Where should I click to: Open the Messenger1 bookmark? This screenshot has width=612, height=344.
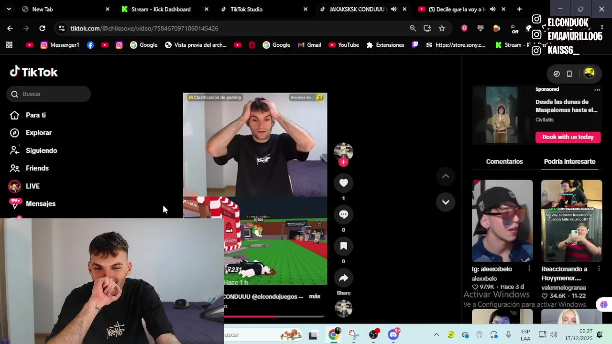(60, 45)
